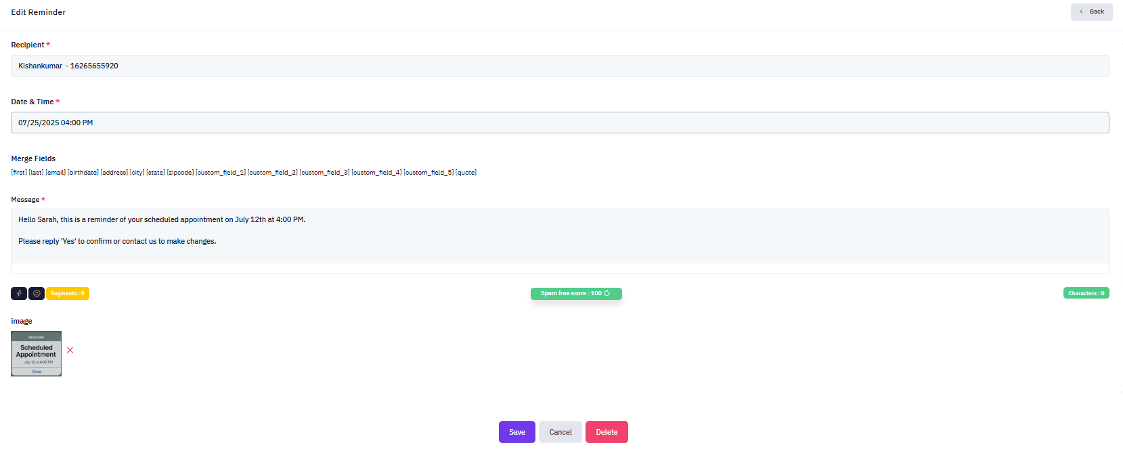Cancel editing the reminder
Image resolution: width=1123 pixels, height=455 pixels.
(560, 432)
